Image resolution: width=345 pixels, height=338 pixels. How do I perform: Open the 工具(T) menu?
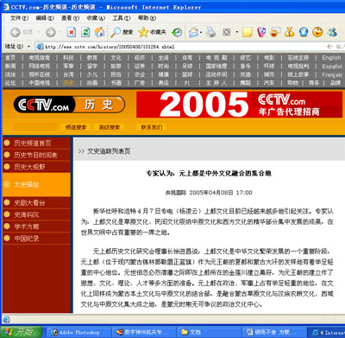coord(122,18)
